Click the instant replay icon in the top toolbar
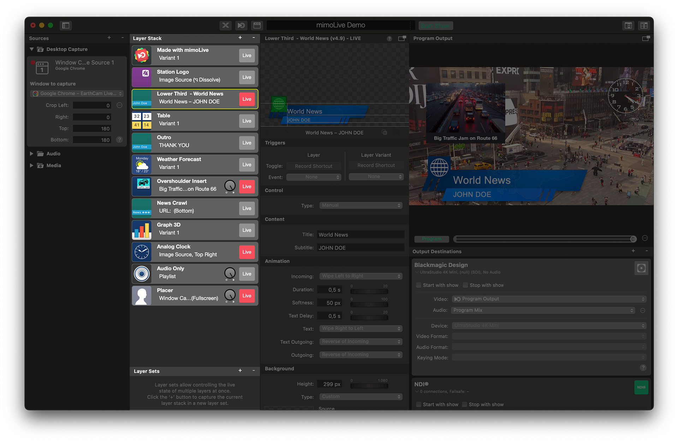The image size is (678, 442). tap(241, 25)
